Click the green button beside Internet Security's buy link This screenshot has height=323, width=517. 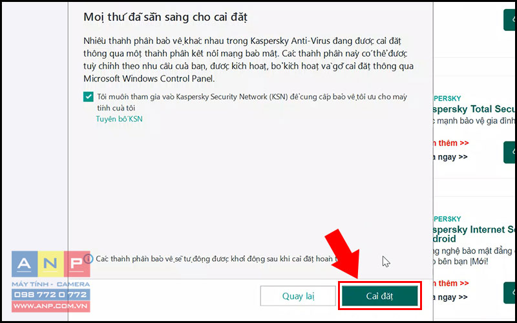tap(510, 293)
